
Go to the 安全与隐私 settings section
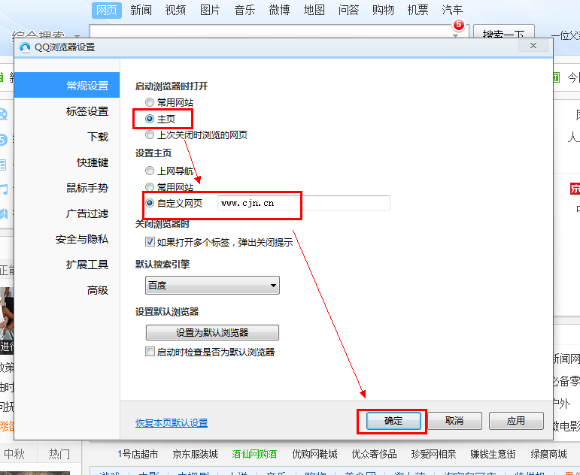(x=82, y=239)
